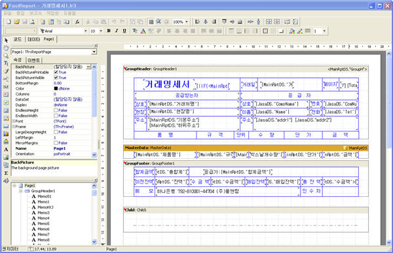The image size is (393, 253).
Task: Open the report Preview magnifier icon
Action: pos(32,22)
